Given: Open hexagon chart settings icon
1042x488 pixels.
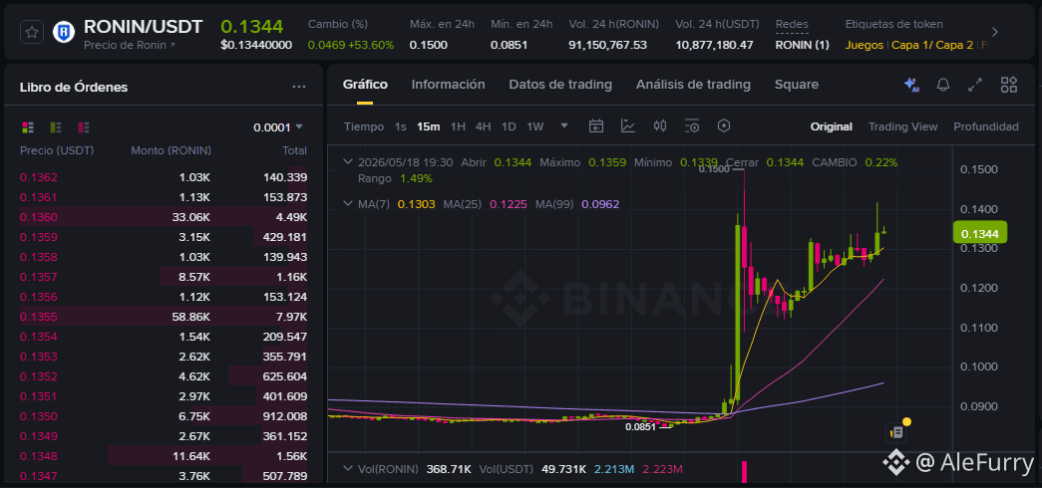Looking at the screenshot, I should [724, 125].
